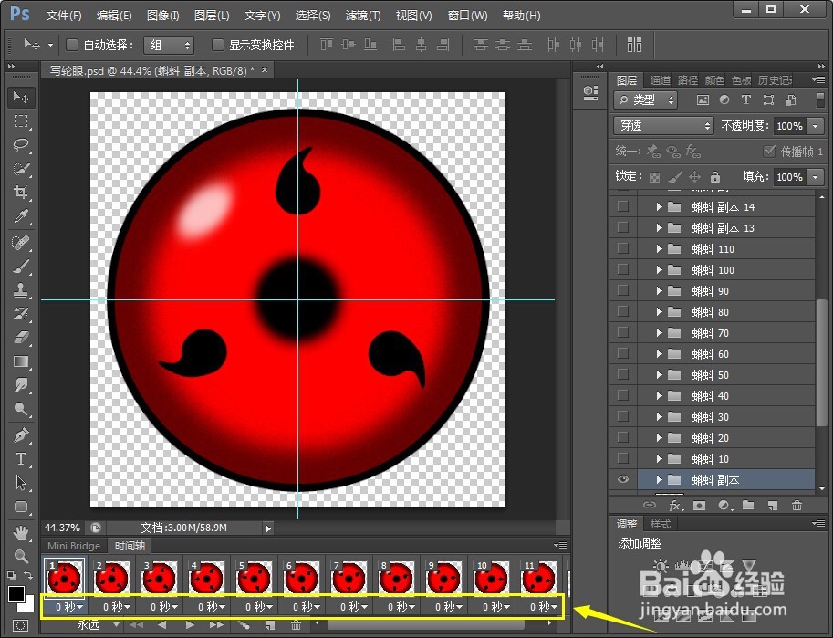Select the Horizontal Type tool
833x638 pixels.
pos(21,459)
